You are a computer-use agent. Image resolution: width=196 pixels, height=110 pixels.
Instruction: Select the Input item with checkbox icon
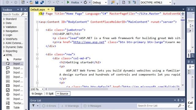(x=13, y=90)
